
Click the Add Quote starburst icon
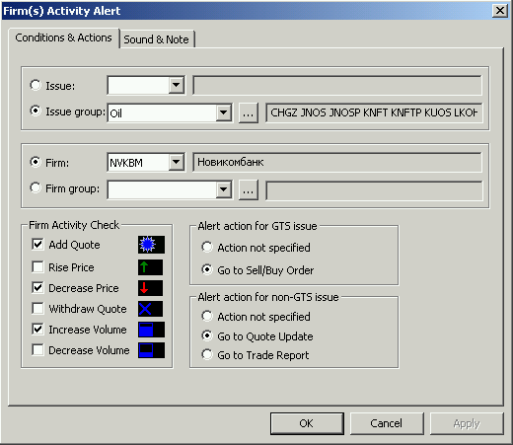(x=151, y=245)
